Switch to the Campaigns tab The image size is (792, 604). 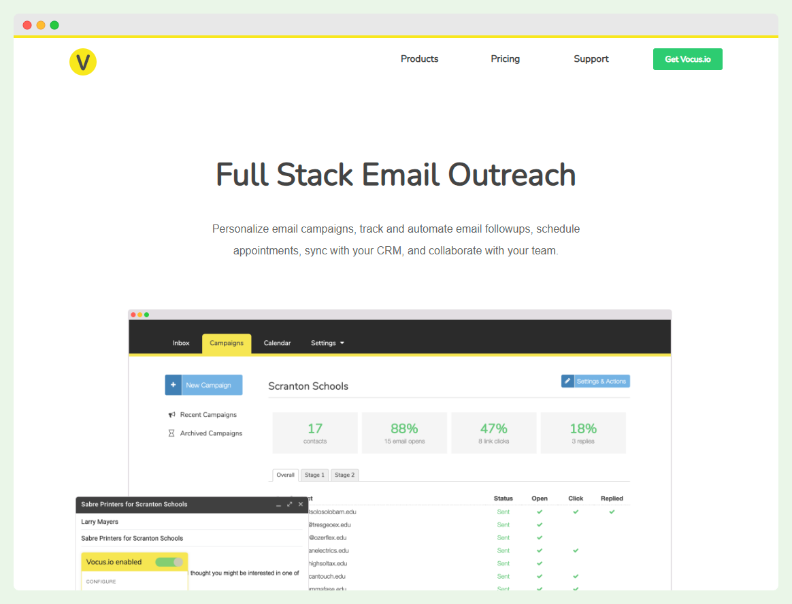[x=227, y=343]
